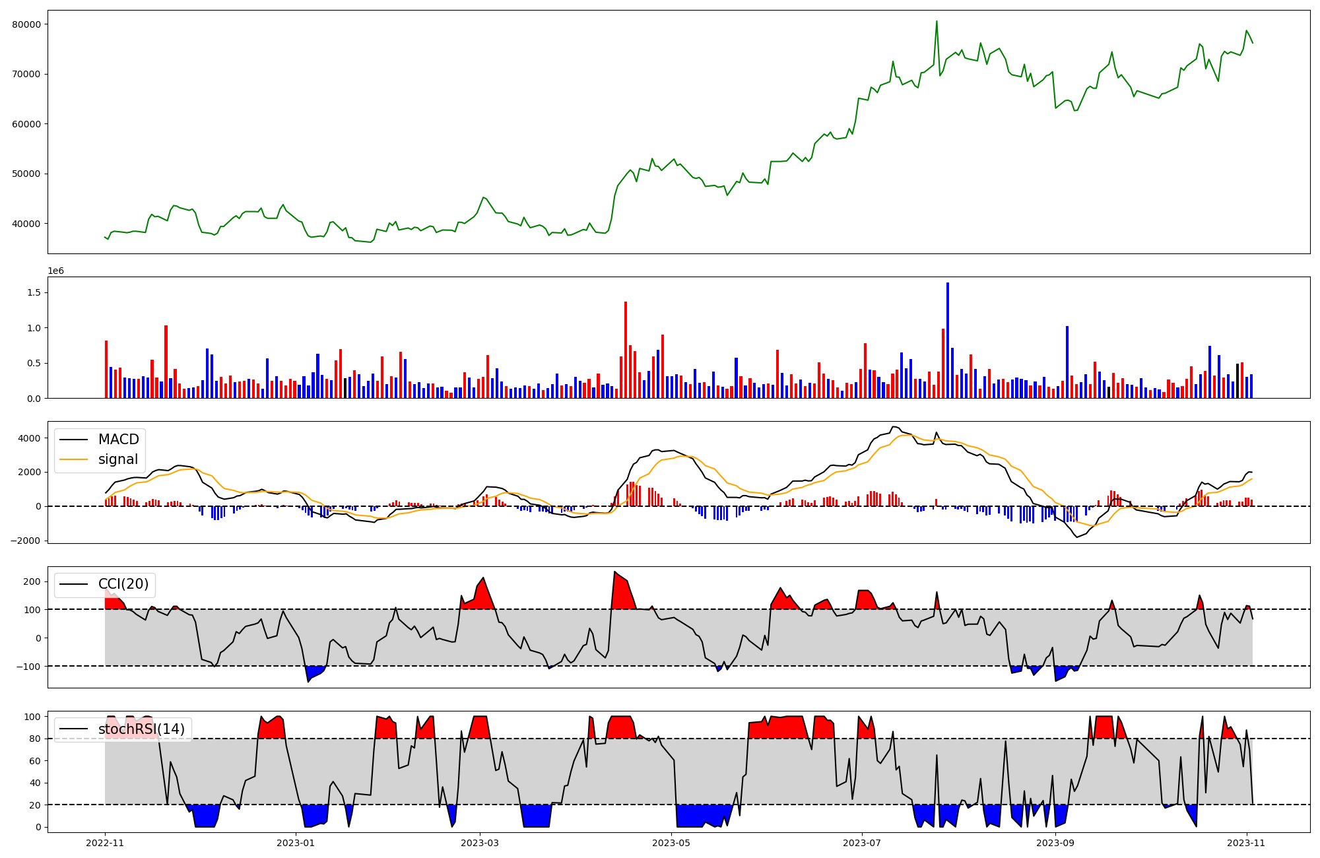
Task: Click the price spike peak above 80000
Action: tap(937, 22)
